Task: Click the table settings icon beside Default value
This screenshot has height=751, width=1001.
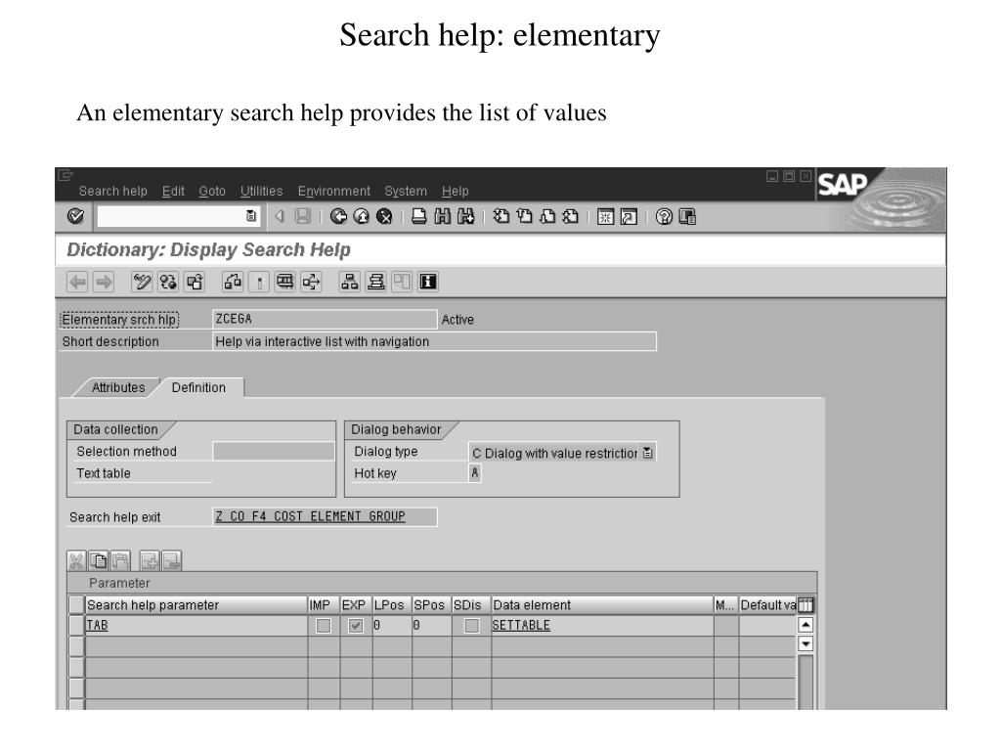Action: [x=805, y=604]
